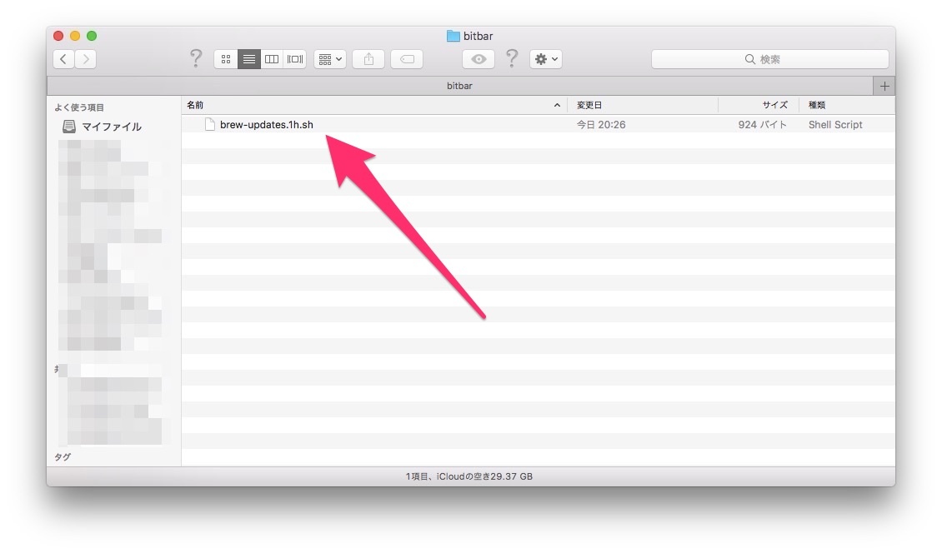Image resolution: width=942 pixels, height=553 pixels.
Task: Open the item arrangement dropdown
Action: pos(330,59)
